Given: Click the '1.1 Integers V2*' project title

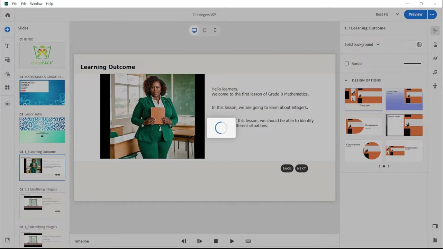Looking at the screenshot, I should coord(204,15).
